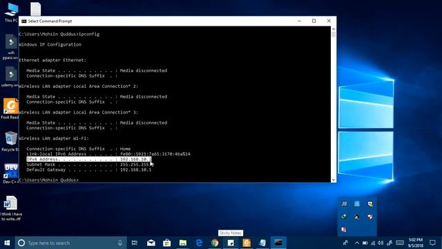
Task: Open clock showing 5:02 PM
Action: coord(416,243)
